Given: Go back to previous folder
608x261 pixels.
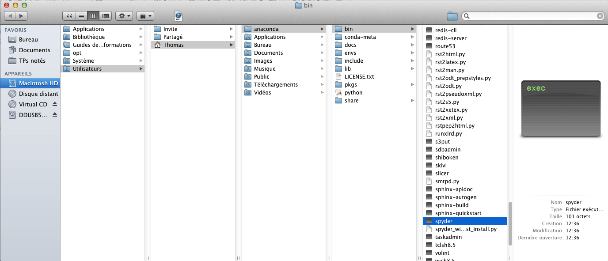Looking at the screenshot, I should click(10, 16).
